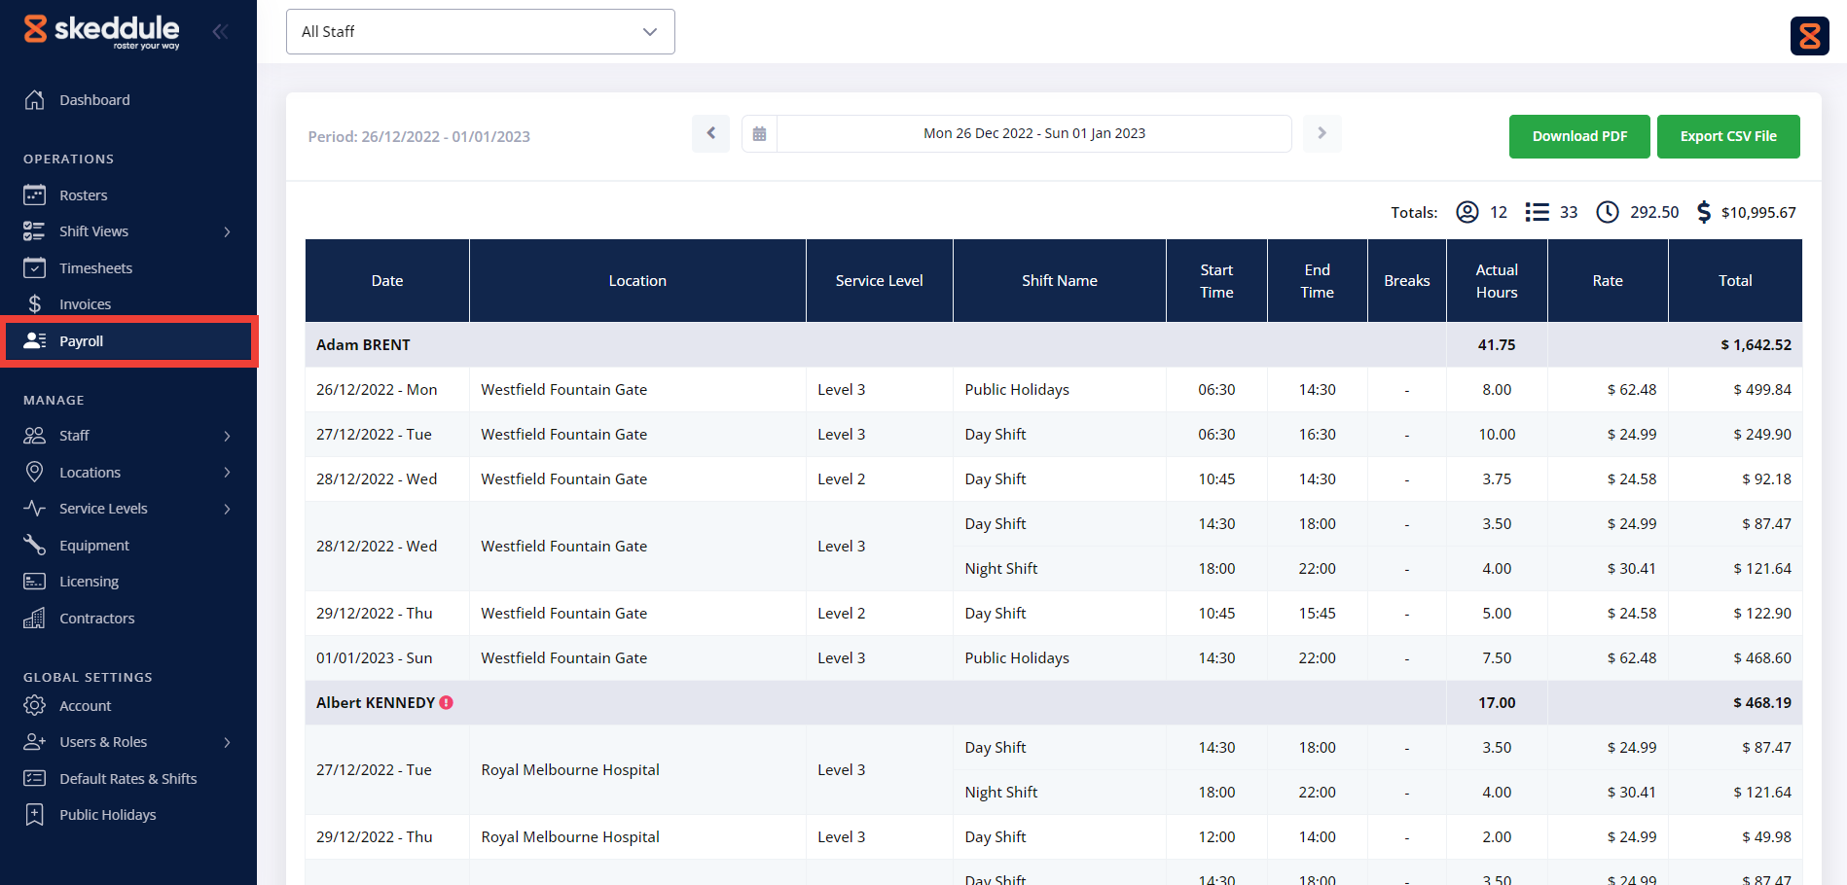Viewport: 1847px width, 885px height.
Task: Expand the Staff submenu chevron
Action: pos(227,436)
